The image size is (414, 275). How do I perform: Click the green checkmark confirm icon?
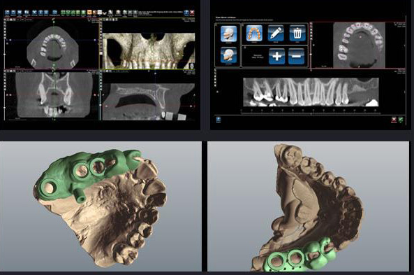pyautogui.click(x=401, y=120)
